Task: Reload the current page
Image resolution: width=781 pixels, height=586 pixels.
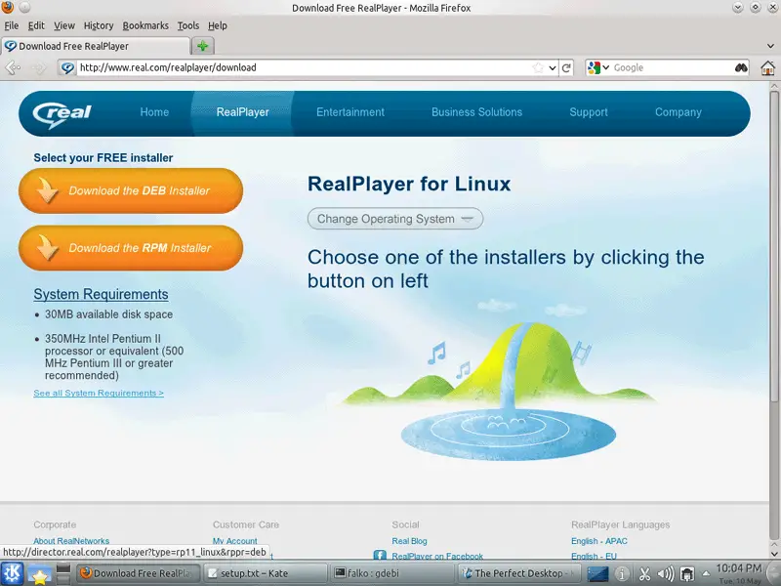Action: coord(566,67)
